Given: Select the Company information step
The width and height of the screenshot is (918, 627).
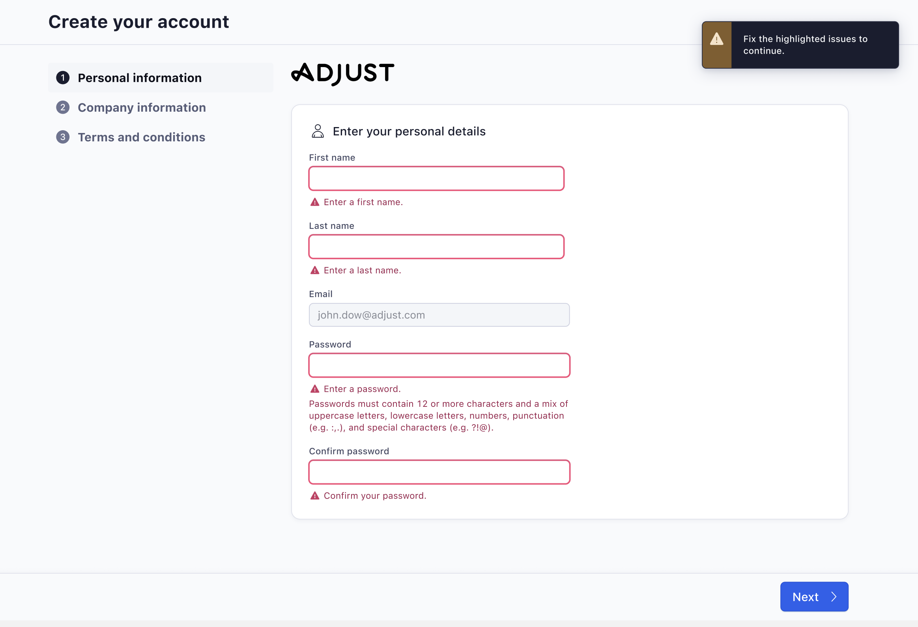Looking at the screenshot, I should pyautogui.click(x=141, y=107).
